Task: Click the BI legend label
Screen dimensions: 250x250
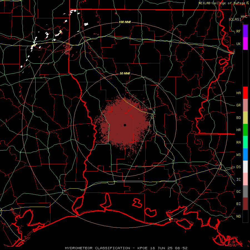Action: (239, 204)
